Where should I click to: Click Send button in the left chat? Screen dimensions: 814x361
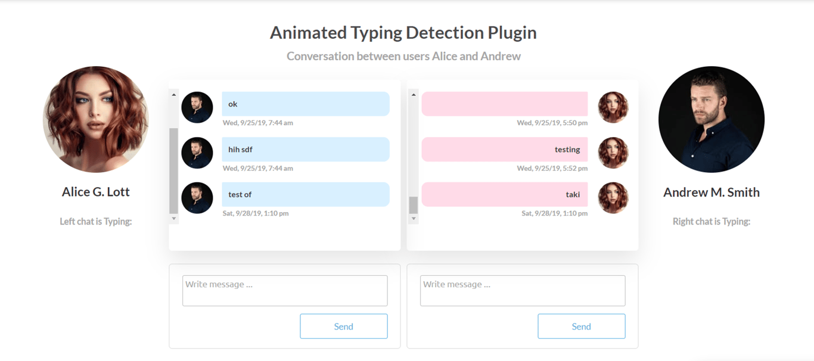344,326
